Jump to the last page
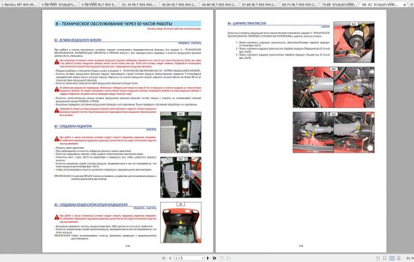414x262 pixels. (x=215, y=258)
